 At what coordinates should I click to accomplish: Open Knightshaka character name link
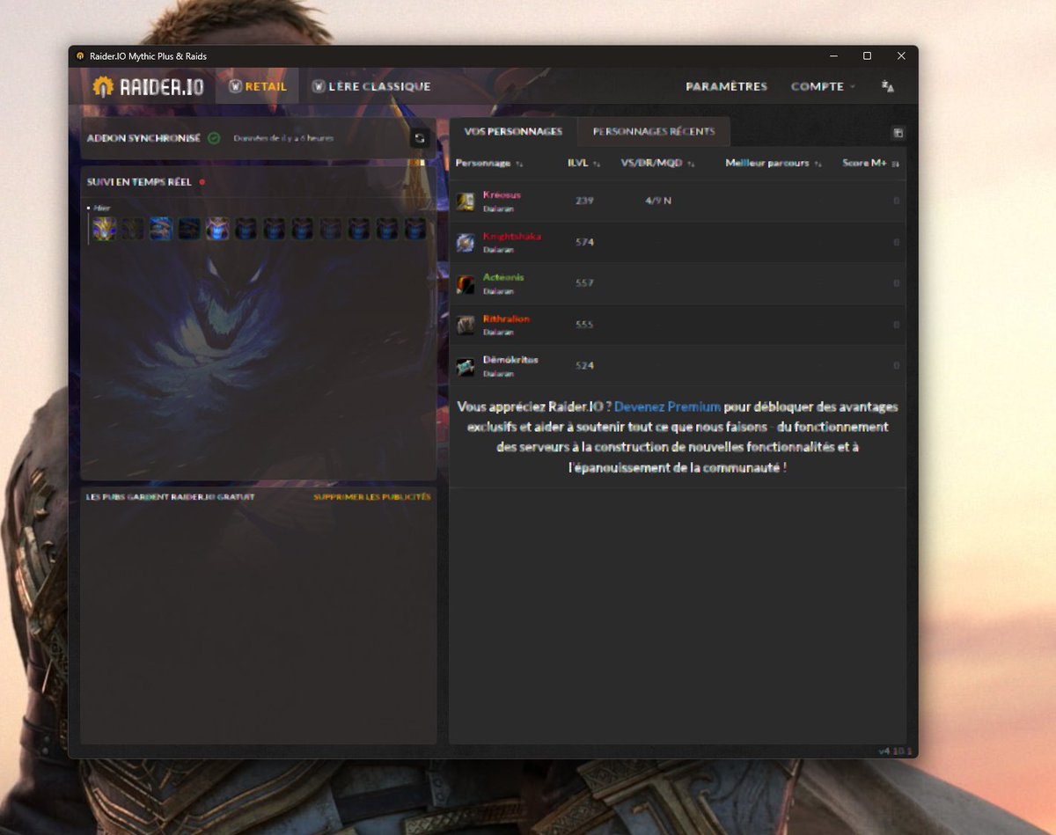pyautogui.click(x=512, y=236)
